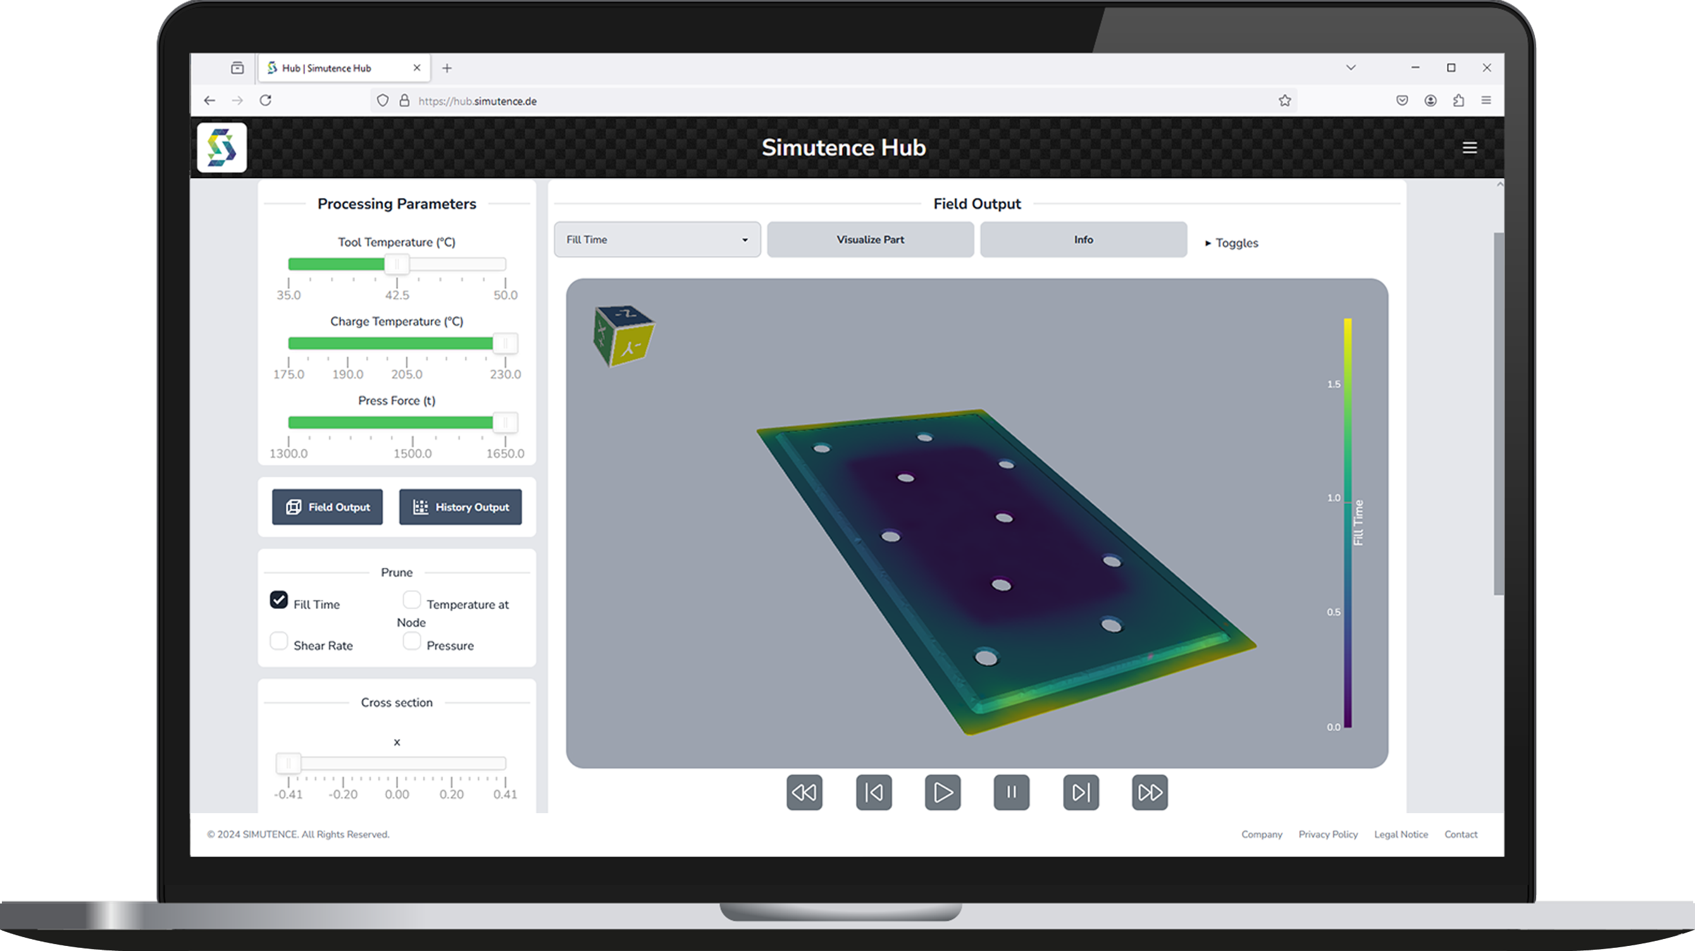Enable the Shear Rate checkbox
This screenshot has width=1695, height=951.
pos(279,641)
